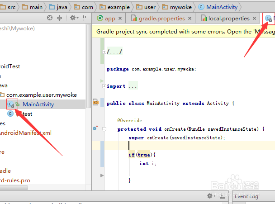This screenshot has width=275, height=204.
Task: Open bottom panel settings gear
Action: pos(211,195)
